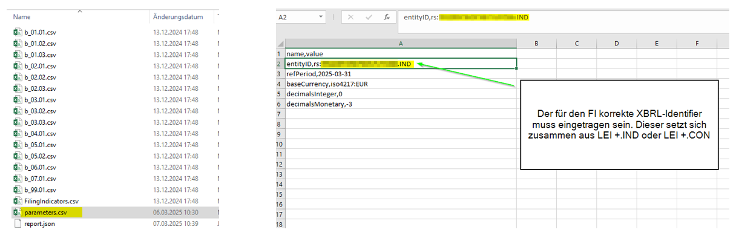
Task: Select the b_02.02.csv file name
Action: (40, 78)
